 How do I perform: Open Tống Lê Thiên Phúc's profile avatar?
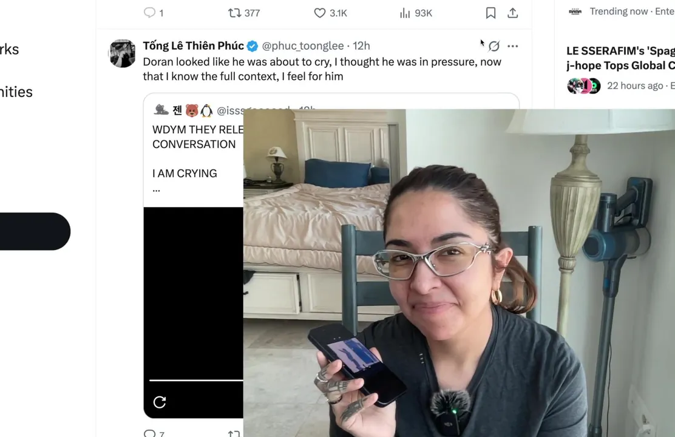pyautogui.click(x=122, y=53)
